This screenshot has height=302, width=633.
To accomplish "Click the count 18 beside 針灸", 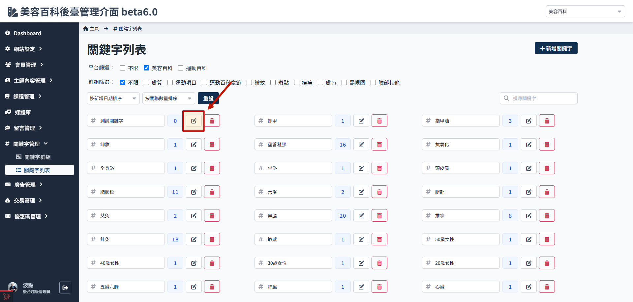I will click(x=175, y=239).
